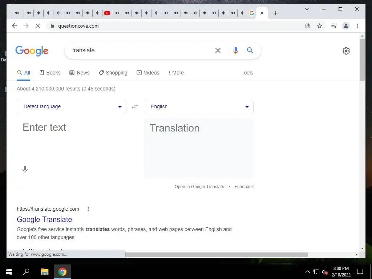Open the Windows Start menu
This screenshot has height=279, width=372.
click(9, 272)
